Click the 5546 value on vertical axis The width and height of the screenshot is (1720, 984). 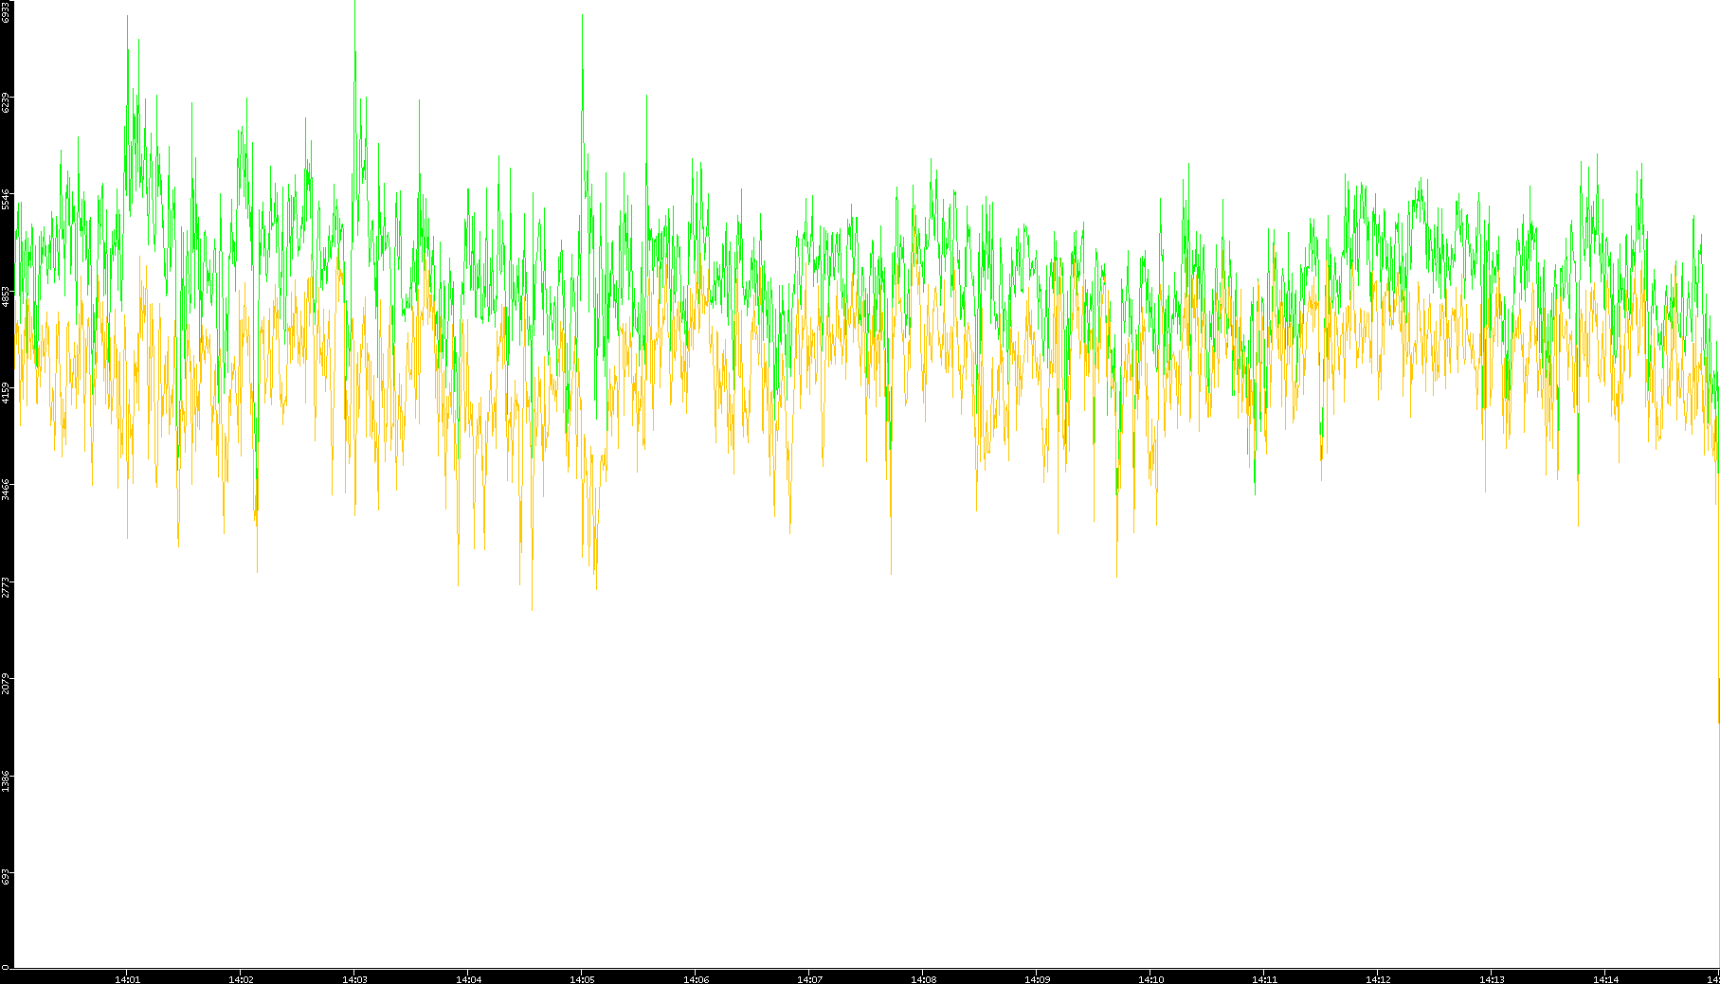(6, 199)
